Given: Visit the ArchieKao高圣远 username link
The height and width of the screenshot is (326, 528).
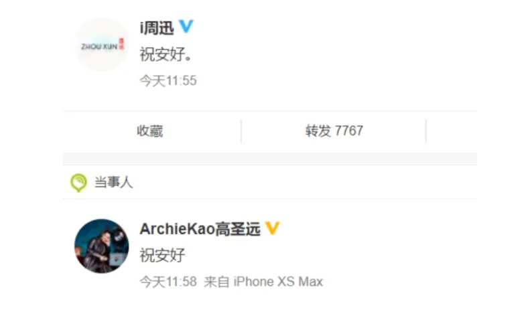Looking at the screenshot, I should (200, 229).
